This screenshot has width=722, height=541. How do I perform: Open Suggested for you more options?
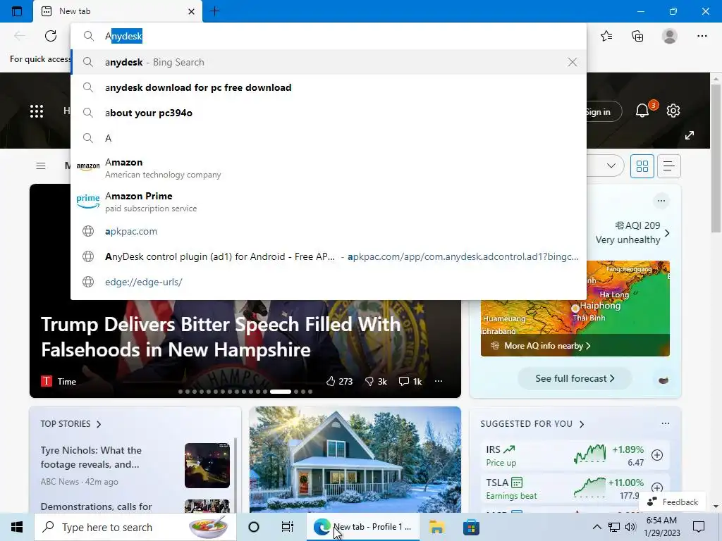[x=666, y=423]
